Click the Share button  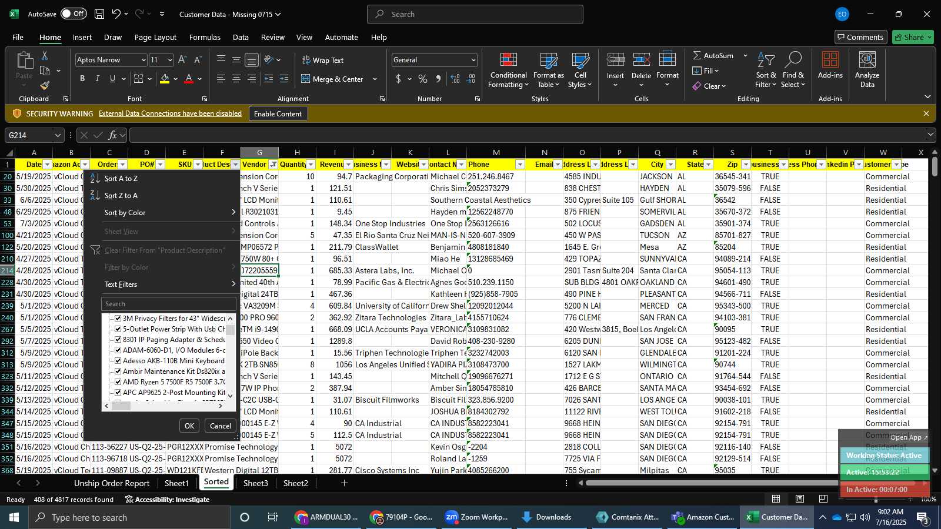(913, 37)
